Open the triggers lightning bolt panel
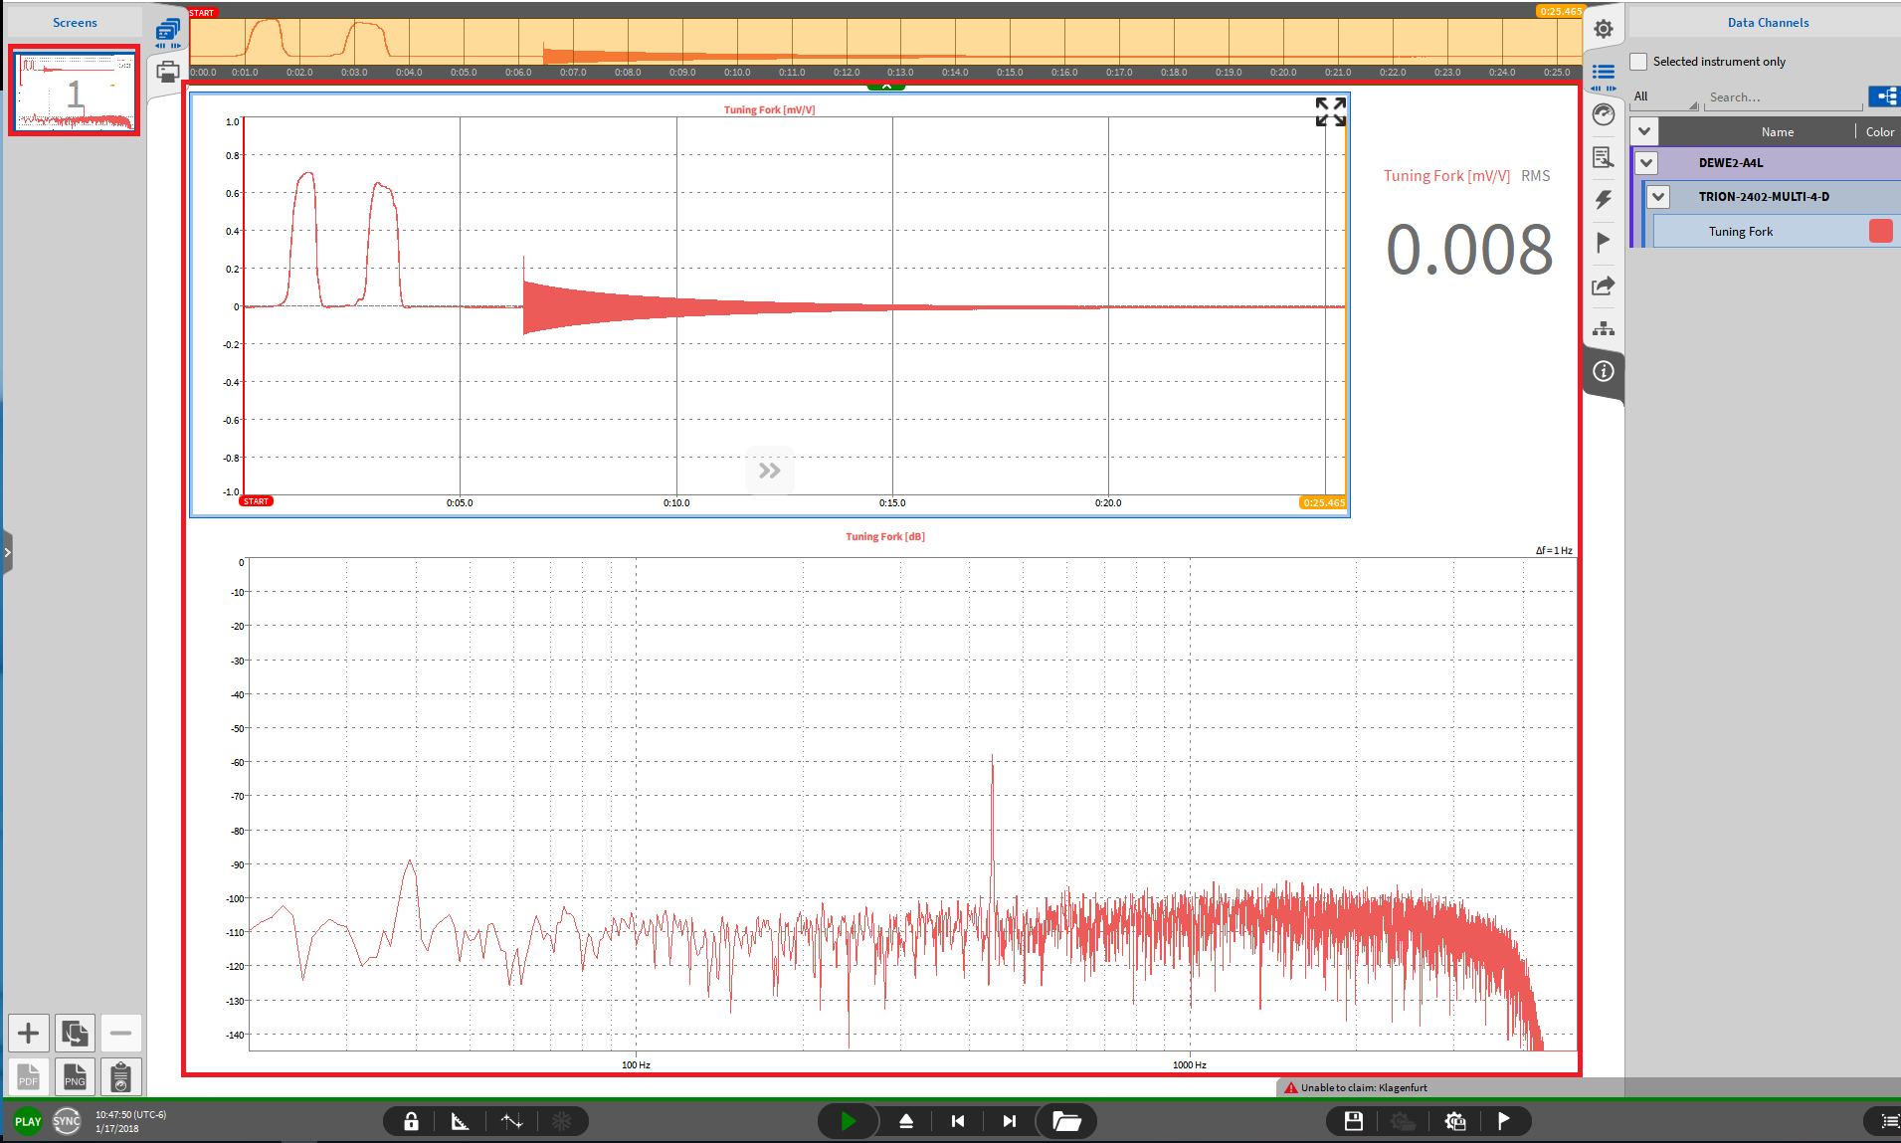The height and width of the screenshot is (1143, 1901). point(1603,200)
